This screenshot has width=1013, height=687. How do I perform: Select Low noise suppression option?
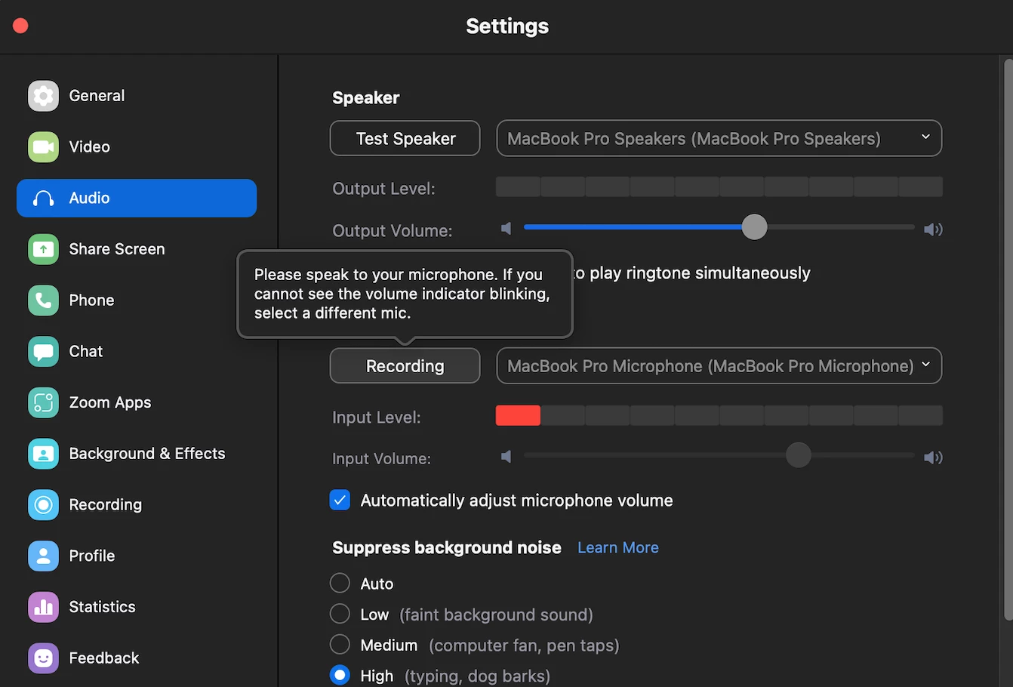(x=340, y=615)
